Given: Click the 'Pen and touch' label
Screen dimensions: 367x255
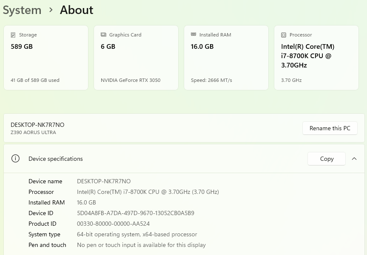Looking at the screenshot, I should tap(47, 245).
